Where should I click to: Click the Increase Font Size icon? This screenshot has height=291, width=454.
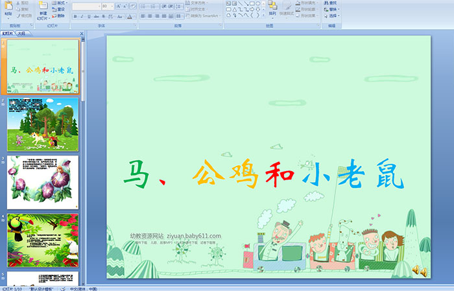[x=118, y=6]
